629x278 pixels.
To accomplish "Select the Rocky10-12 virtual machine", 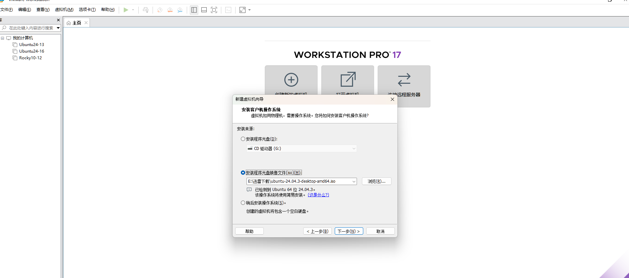I will click(31, 58).
